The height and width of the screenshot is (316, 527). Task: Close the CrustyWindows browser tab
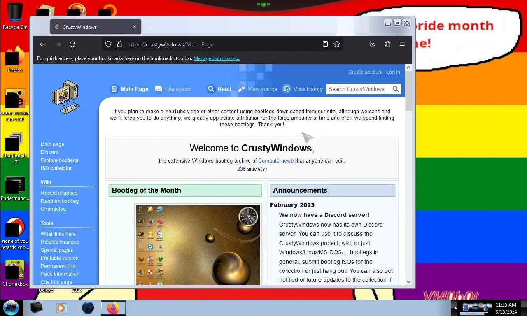pos(135,27)
